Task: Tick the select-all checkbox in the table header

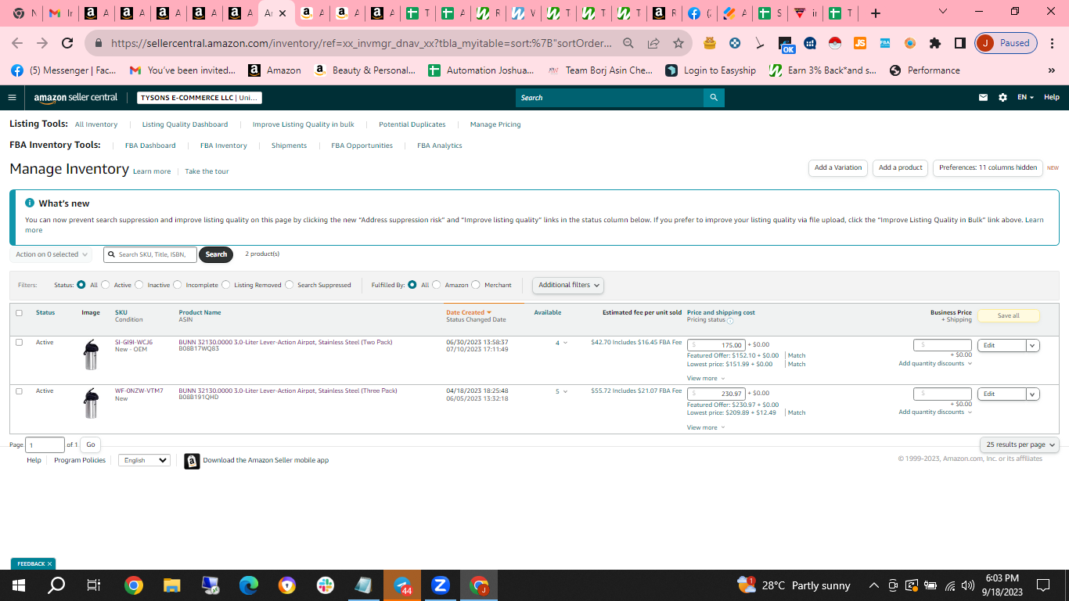Action: coord(19,313)
